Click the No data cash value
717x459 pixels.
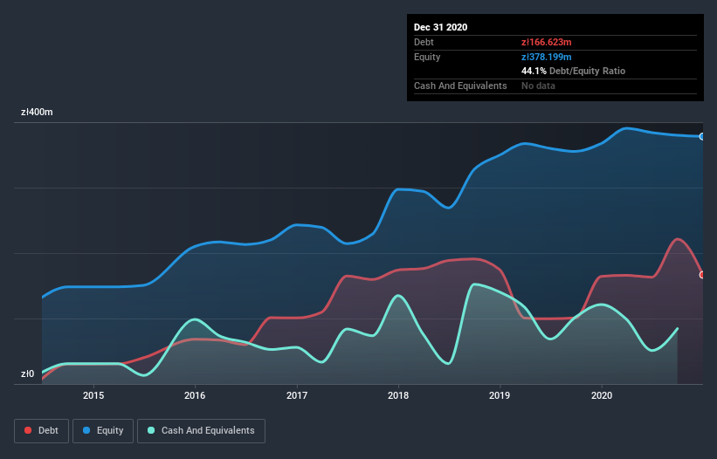click(x=538, y=86)
